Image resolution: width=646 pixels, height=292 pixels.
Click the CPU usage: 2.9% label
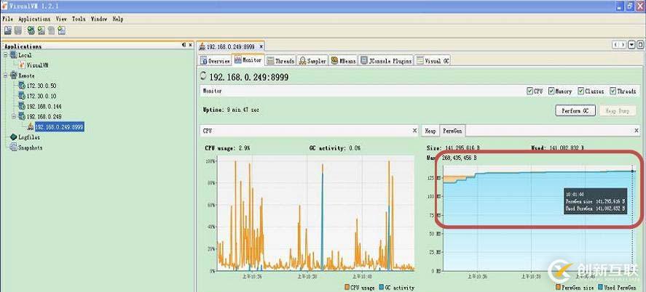coord(227,148)
